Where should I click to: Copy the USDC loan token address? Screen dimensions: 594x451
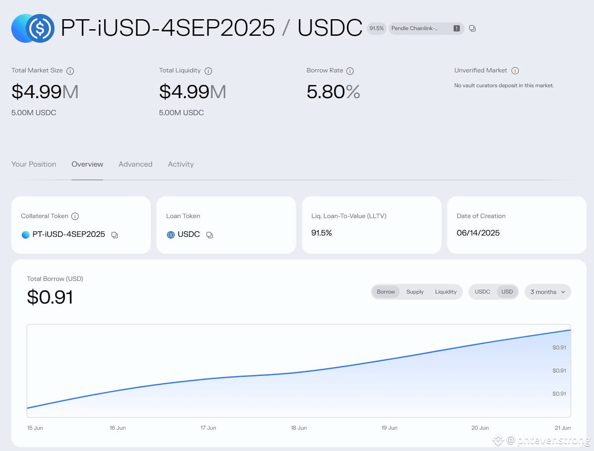tap(210, 235)
